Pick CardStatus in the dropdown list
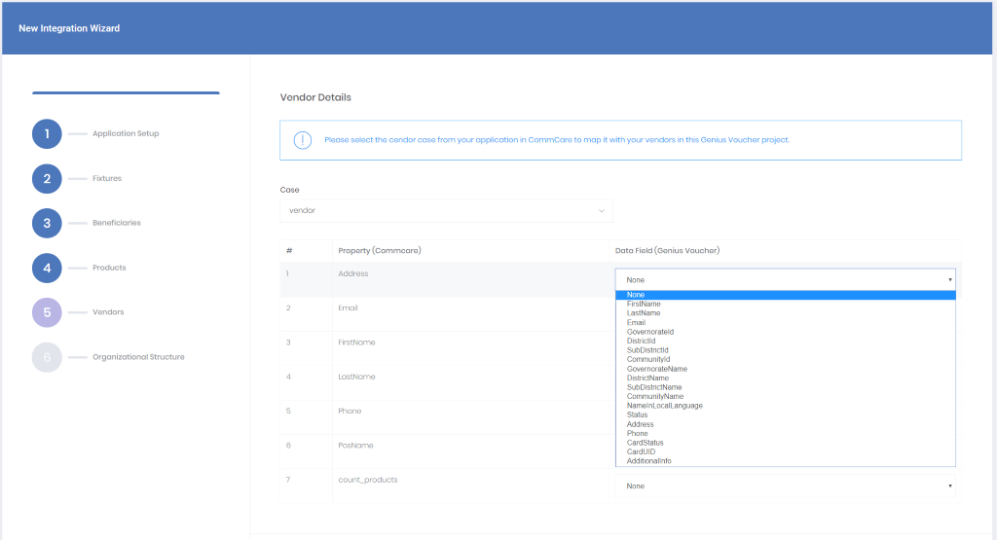Viewport: 997px width, 540px height. tap(645, 443)
